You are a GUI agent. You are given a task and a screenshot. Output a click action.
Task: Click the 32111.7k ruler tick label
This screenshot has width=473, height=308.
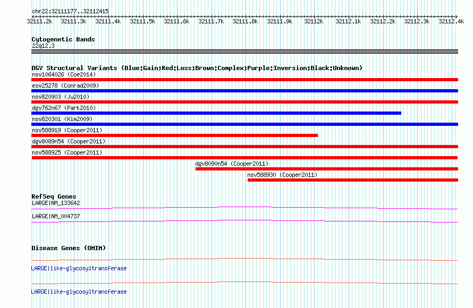pos(211,21)
